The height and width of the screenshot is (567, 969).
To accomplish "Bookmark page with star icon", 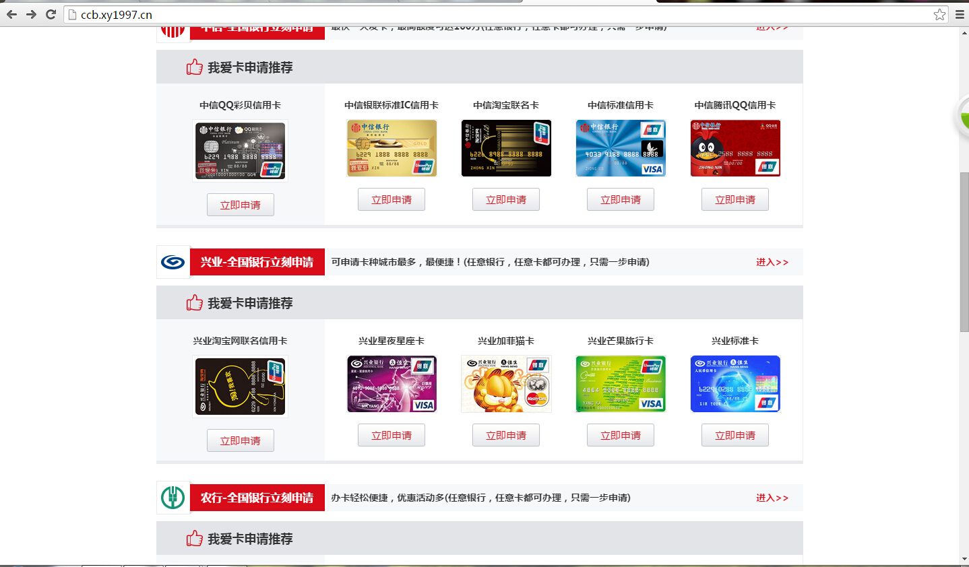I will click(x=939, y=14).
